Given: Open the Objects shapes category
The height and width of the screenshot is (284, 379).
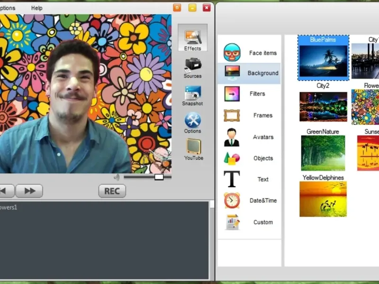Looking at the screenshot, I should (x=232, y=158).
